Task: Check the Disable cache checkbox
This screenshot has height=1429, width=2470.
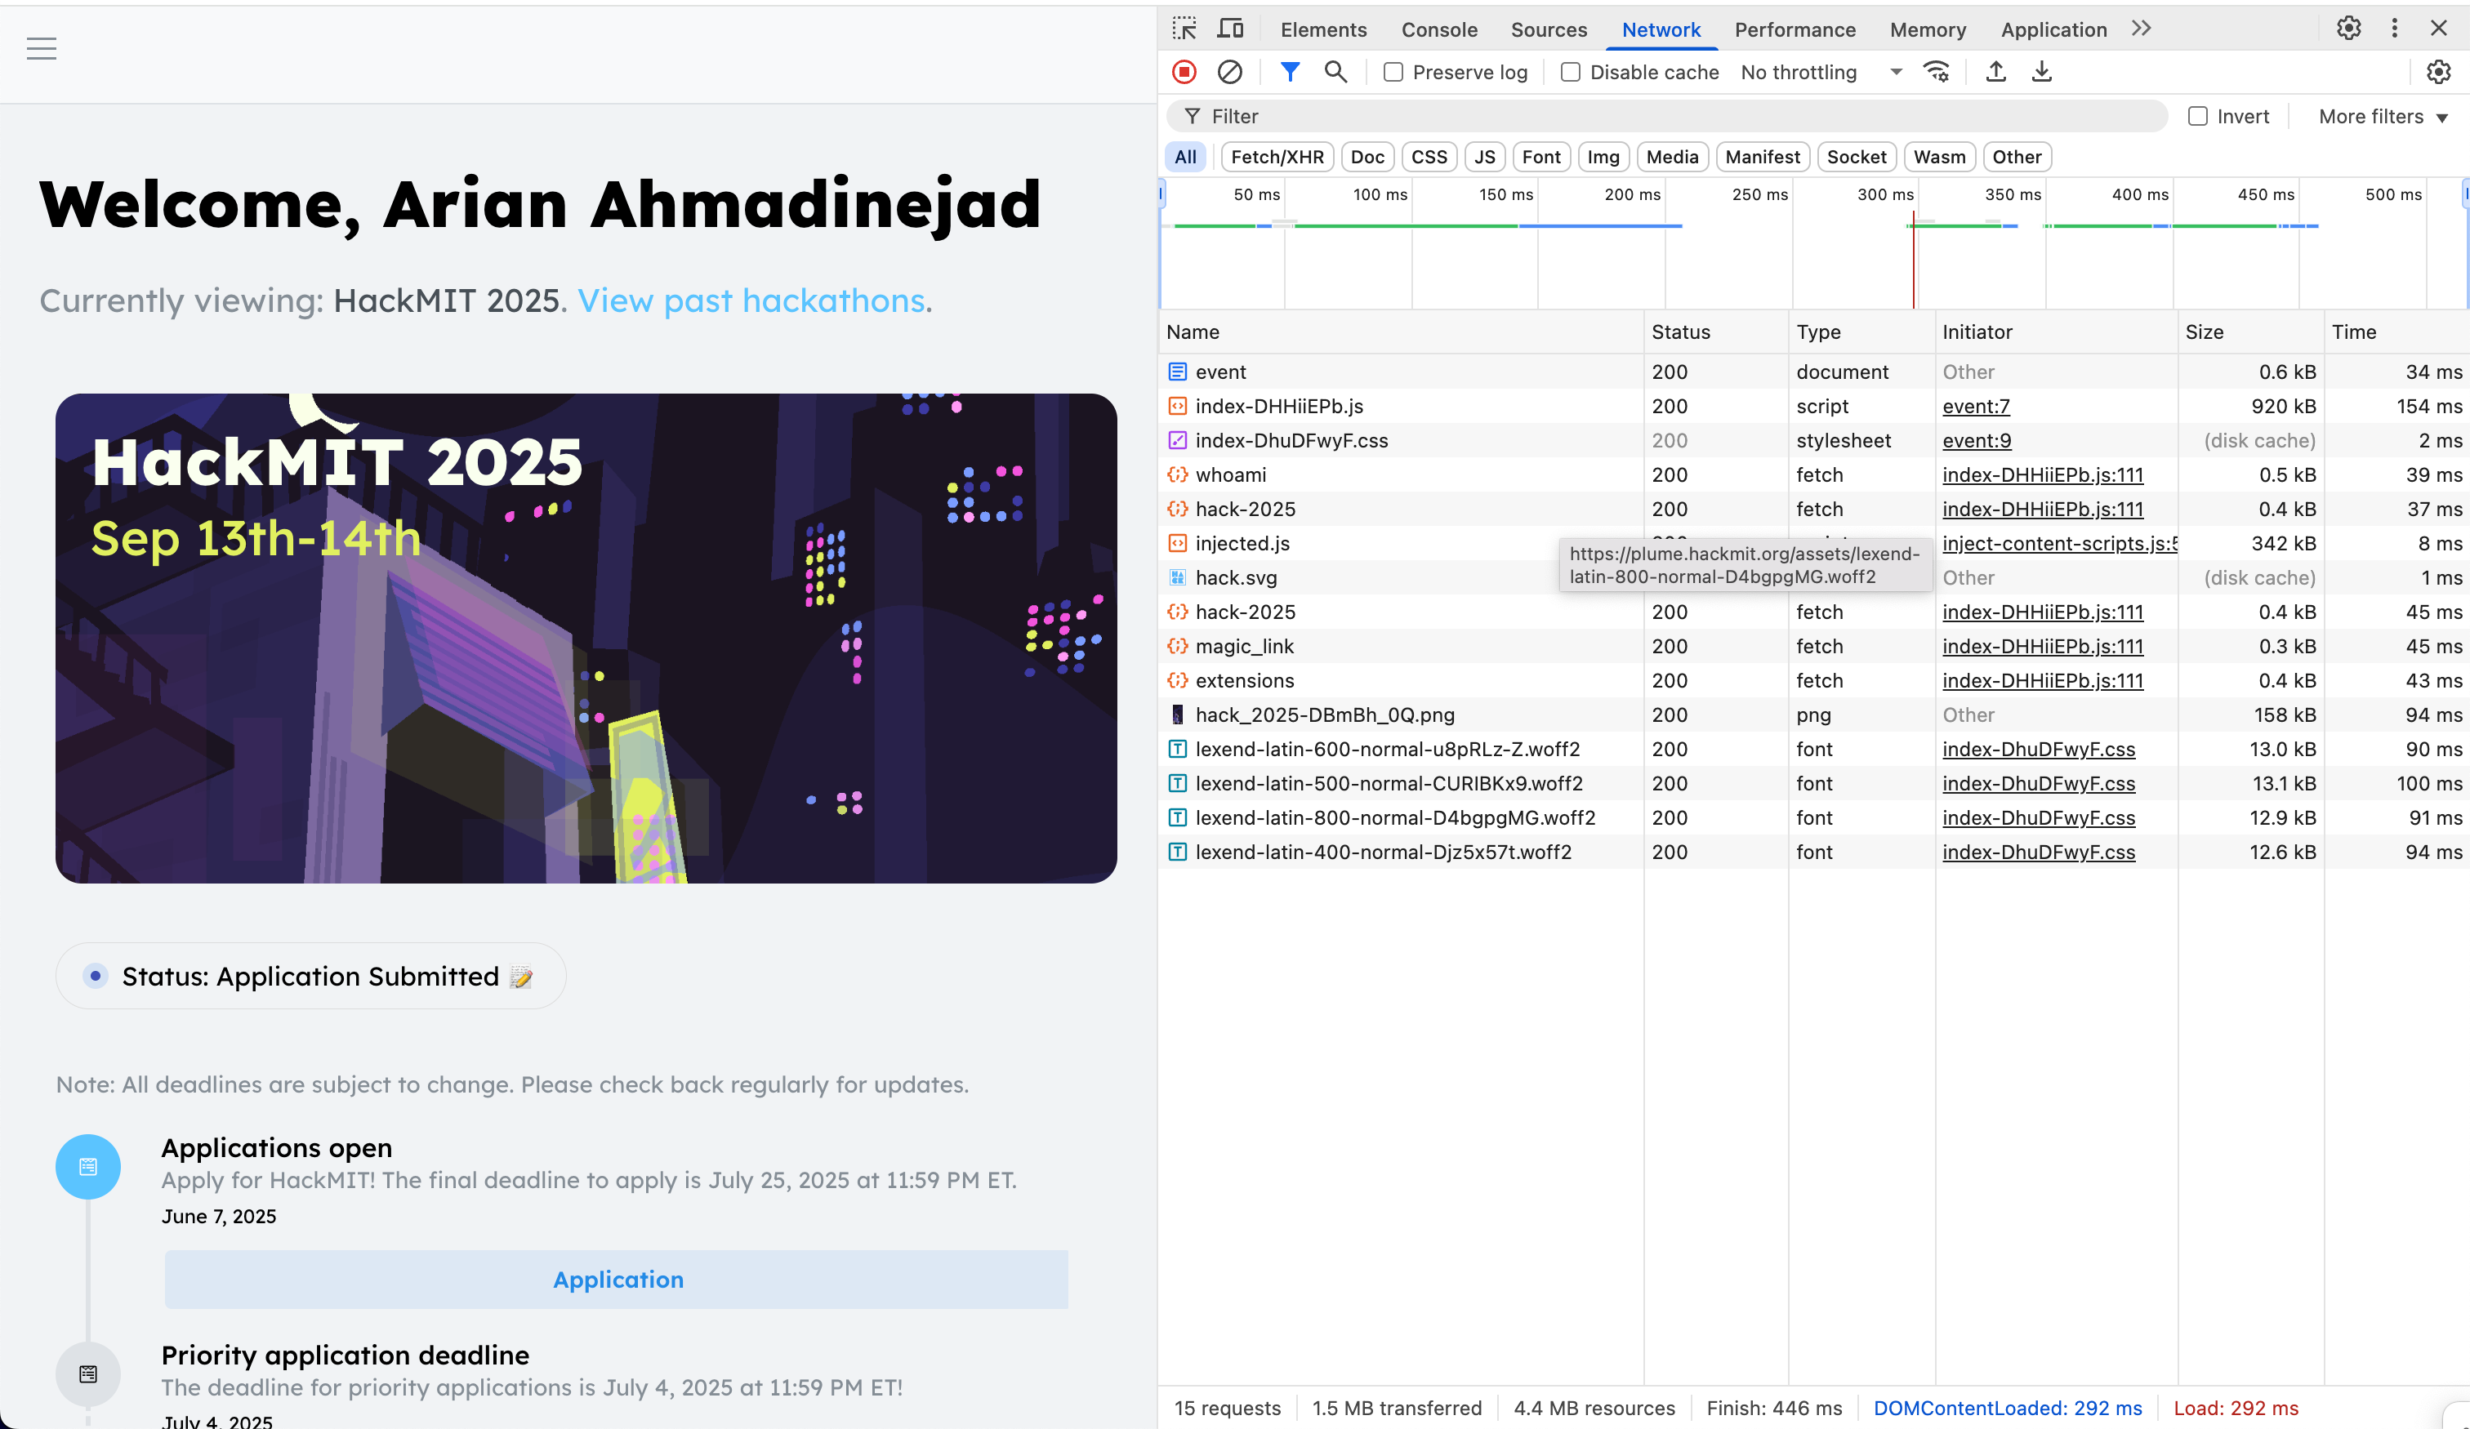Action: point(1570,72)
